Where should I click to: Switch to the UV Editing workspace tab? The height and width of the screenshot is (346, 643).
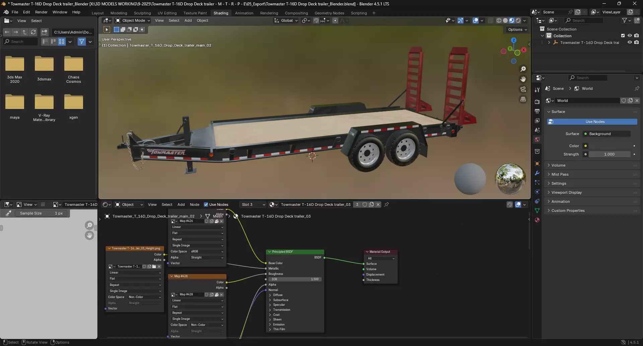point(167,13)
